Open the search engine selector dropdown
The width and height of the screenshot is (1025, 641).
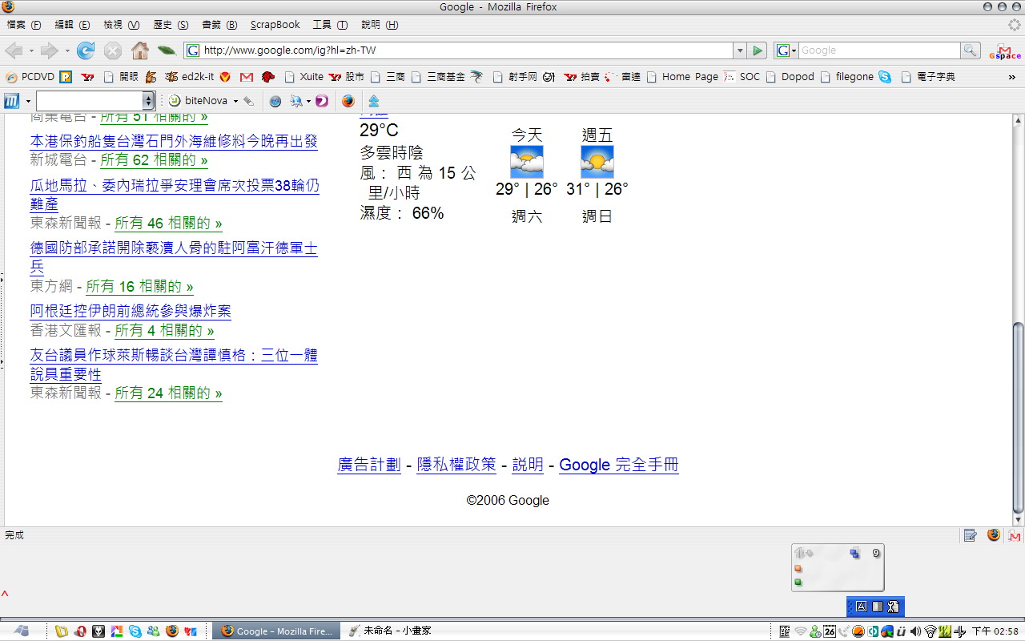point(786,50)
